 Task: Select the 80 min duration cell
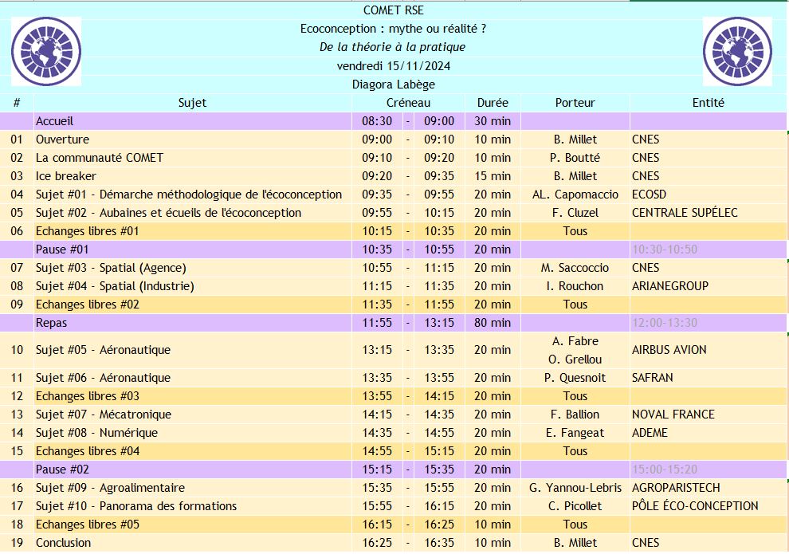coord(493,323)
